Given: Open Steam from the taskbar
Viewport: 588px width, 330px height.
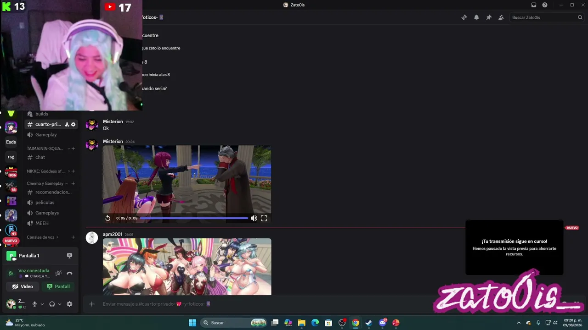Looking at the screenshot, I should [x=369, y=323].
